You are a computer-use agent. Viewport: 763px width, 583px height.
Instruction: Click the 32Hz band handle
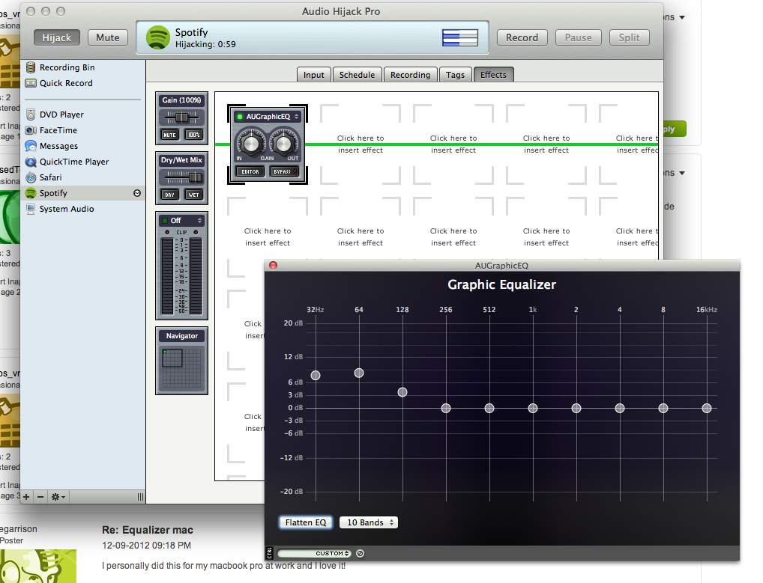[316, 375]
